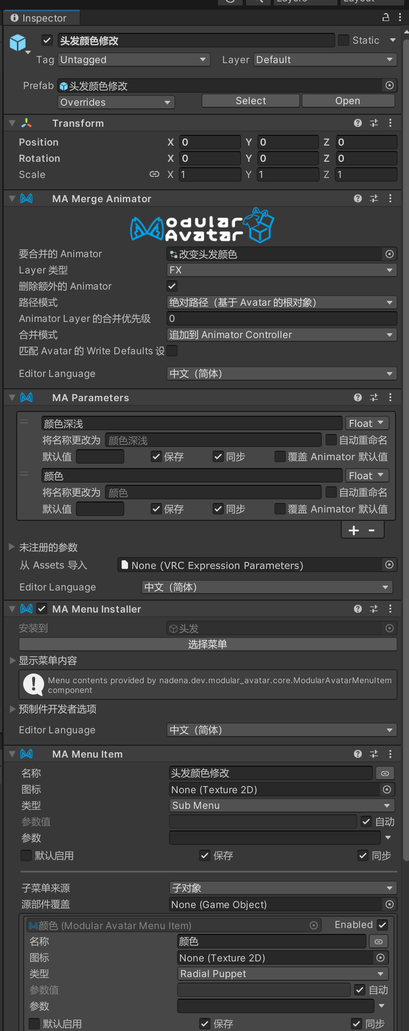Click the Position X input field
Viewport: 409px width, 1031px height.
210,142
